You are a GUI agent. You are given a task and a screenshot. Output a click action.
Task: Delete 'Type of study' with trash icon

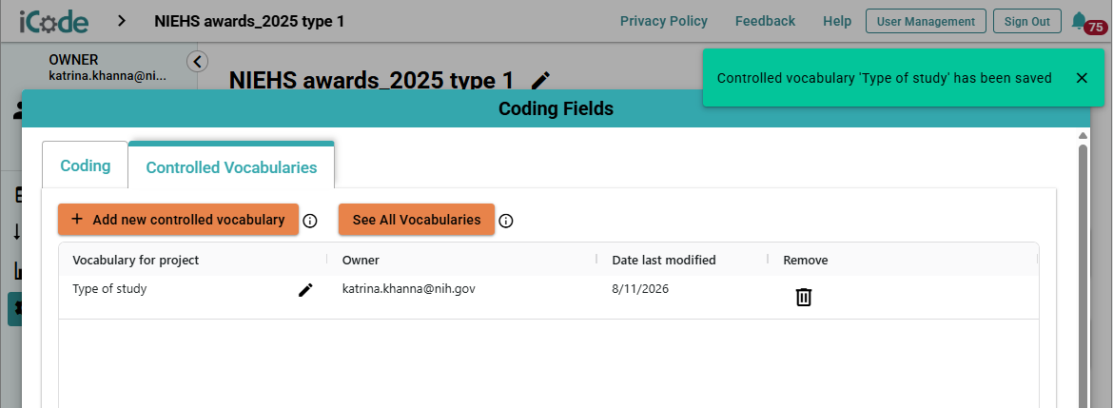[x=803, y=297]
